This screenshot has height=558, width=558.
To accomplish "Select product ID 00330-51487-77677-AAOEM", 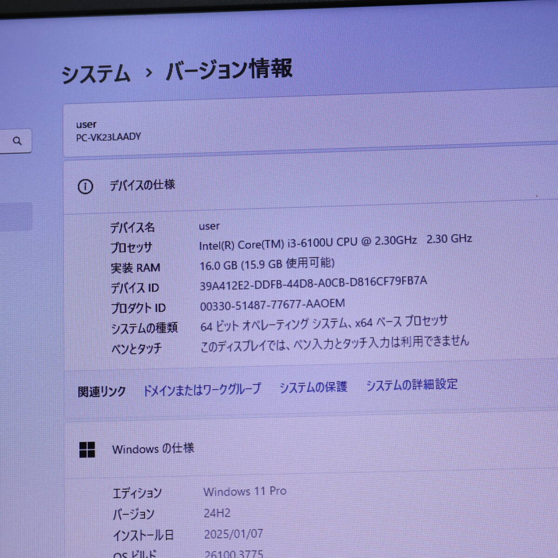I will click(x=272, y=305).
